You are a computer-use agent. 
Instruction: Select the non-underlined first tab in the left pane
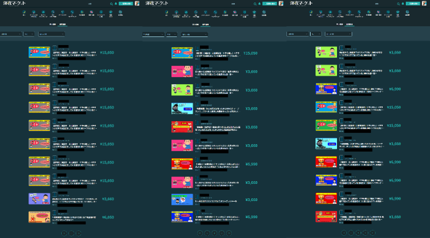[53, 24]
